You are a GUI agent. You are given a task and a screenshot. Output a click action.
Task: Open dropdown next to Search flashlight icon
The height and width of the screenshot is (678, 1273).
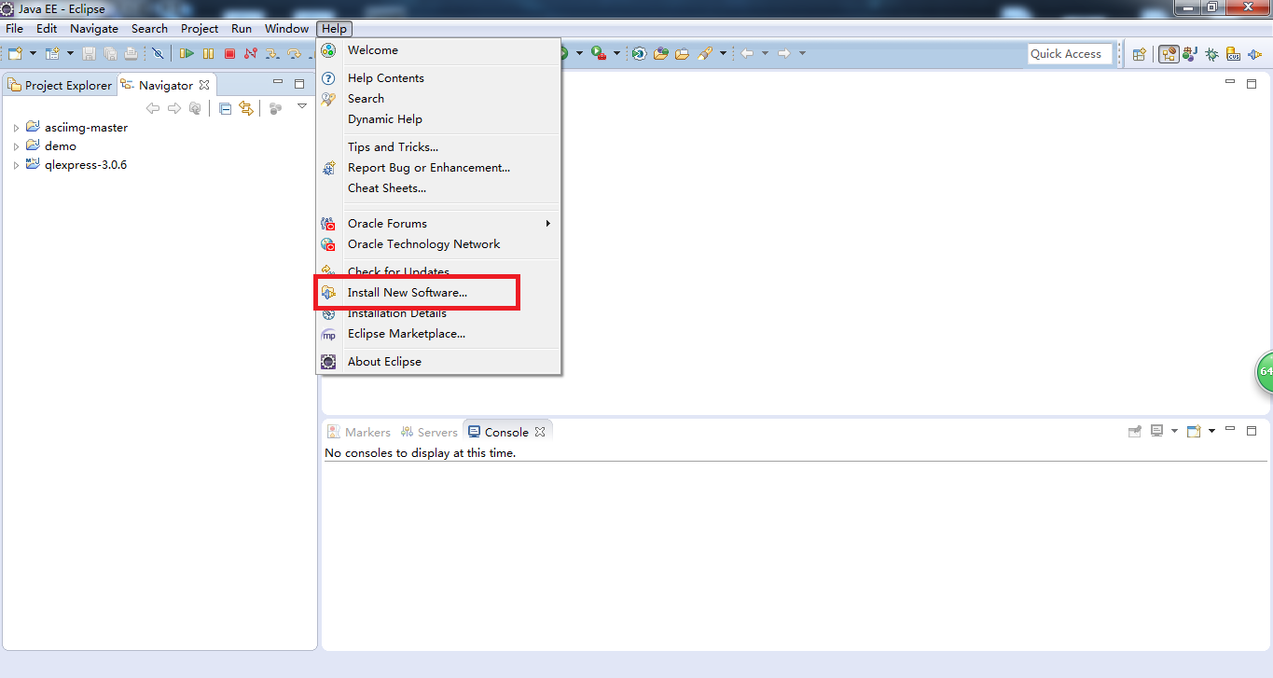pyautogui.click(x=723, y=54)
